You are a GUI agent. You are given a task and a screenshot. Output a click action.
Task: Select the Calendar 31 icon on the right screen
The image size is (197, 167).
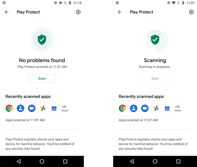click(x=167, y=108)
